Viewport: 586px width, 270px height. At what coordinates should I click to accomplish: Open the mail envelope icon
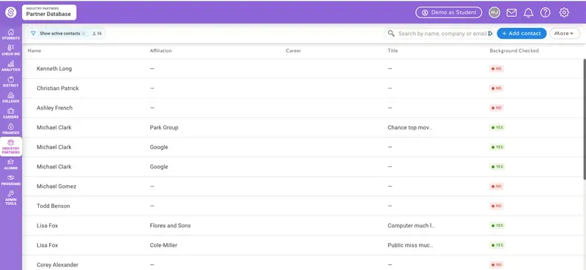511,12
